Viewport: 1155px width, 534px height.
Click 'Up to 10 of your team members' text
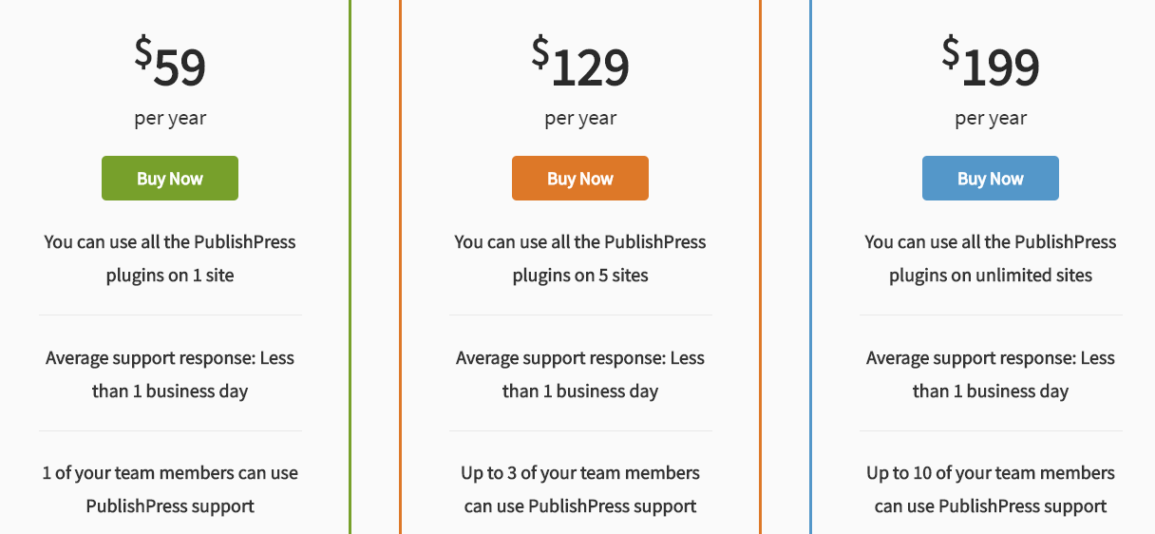(991, 473)
